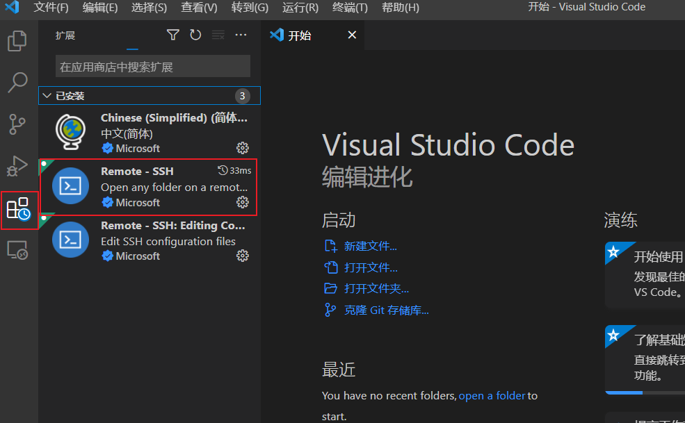
Task: Open the 运行(R) menu
Action: (x=300, y=8)
